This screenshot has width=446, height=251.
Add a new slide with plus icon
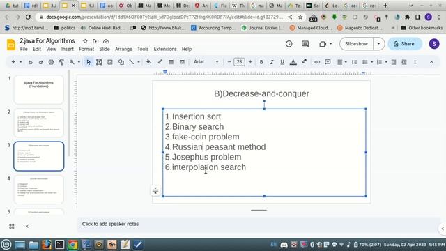pyautogui.click(x=13, y=62)
